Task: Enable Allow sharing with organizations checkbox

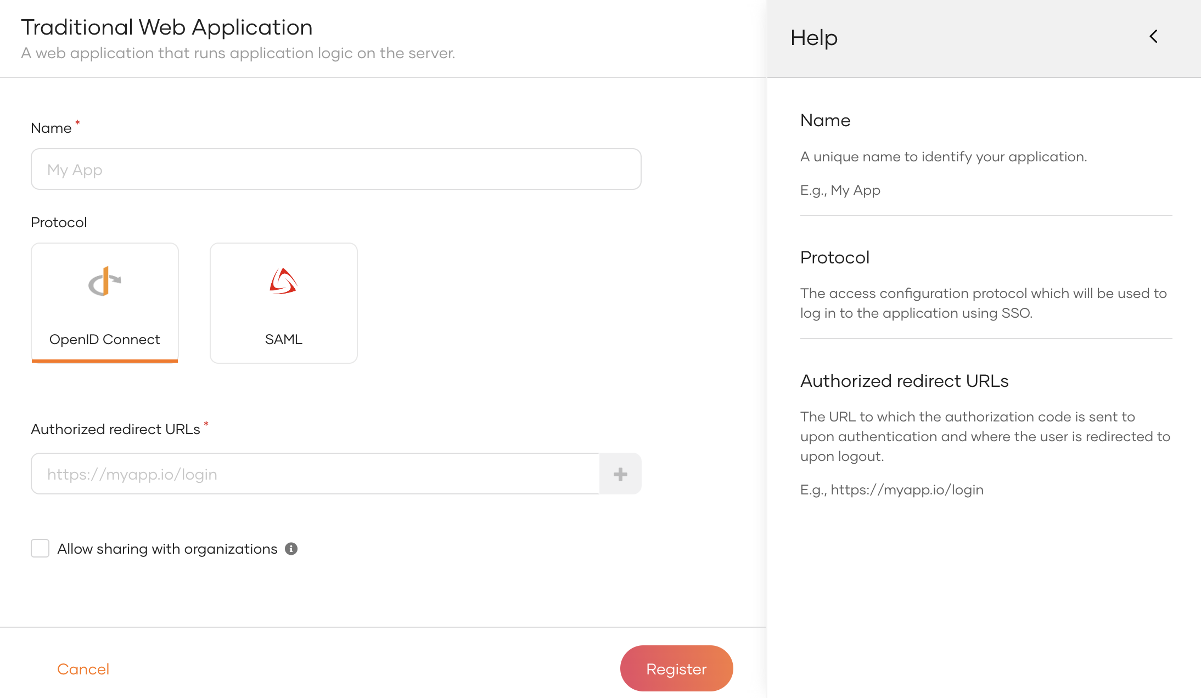Action: (x=40, y=548)
